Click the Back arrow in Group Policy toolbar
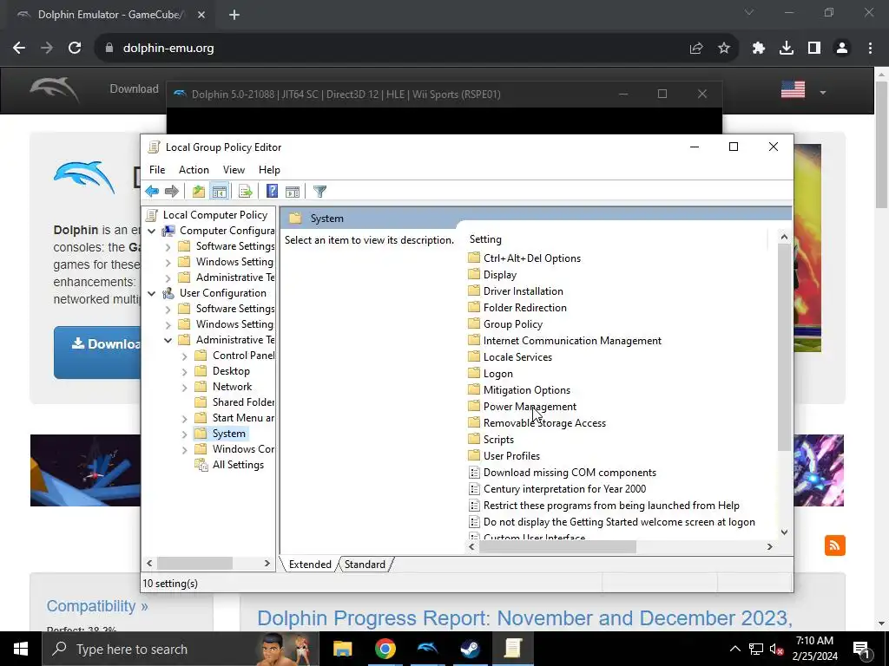This screenshot has width=889, height=666. tap(152, 192)
